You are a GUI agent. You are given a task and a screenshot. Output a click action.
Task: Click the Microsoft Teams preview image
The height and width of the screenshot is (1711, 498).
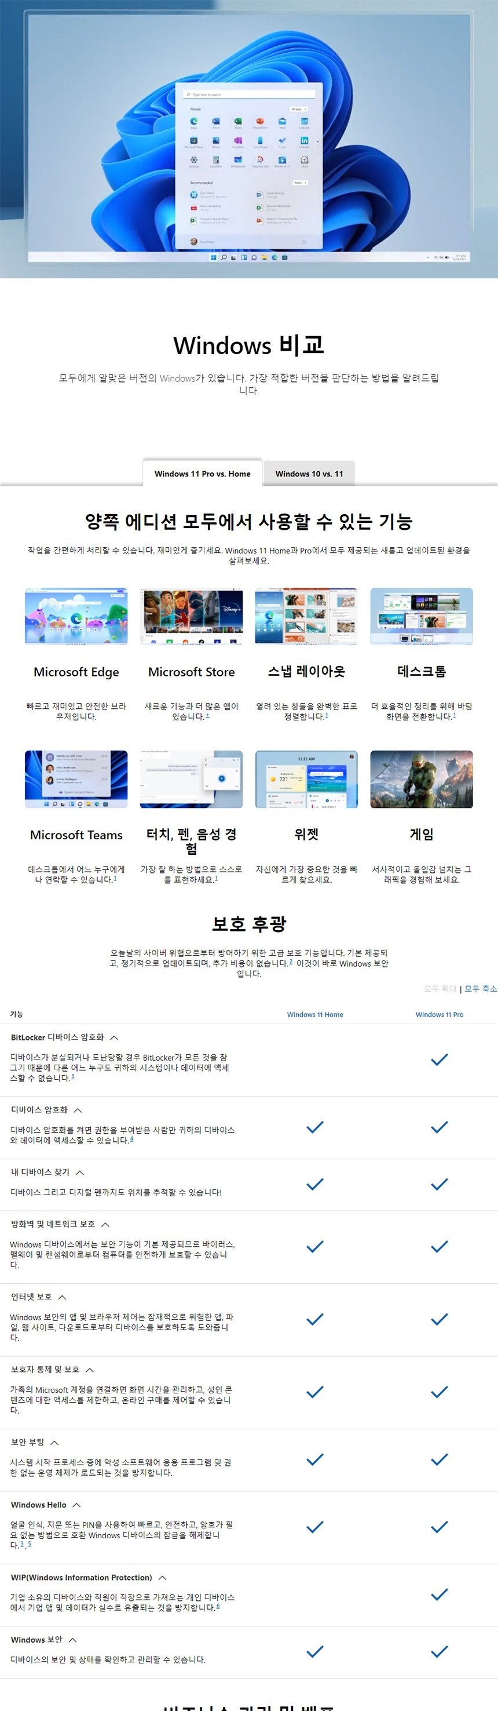76,779
